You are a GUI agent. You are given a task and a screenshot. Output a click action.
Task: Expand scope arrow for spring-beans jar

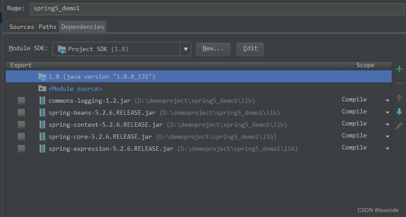tap(387, 113)
